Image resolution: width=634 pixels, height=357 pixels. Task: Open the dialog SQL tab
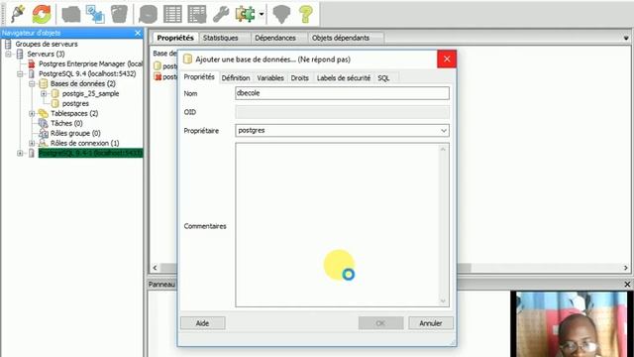[383, 78]
